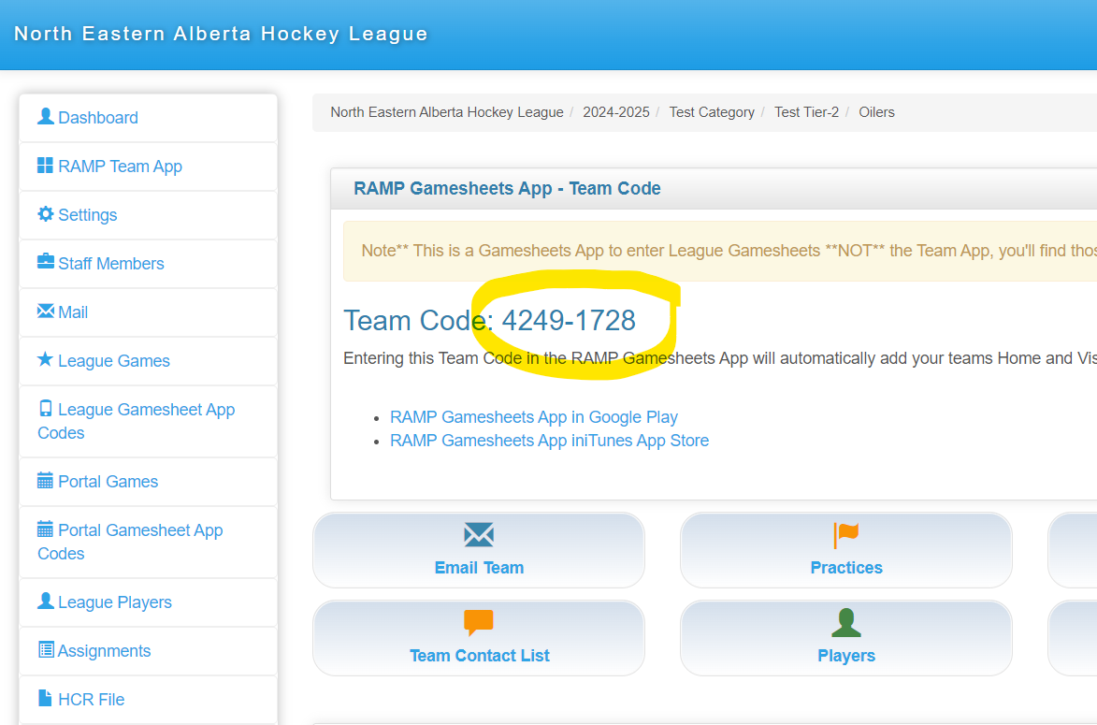This screenshot has width=1097, height=725.
Task: Click the iTunes App Store link
Action: (550, 440)
